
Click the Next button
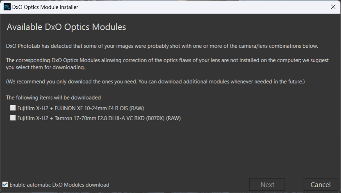coord(267,185)
